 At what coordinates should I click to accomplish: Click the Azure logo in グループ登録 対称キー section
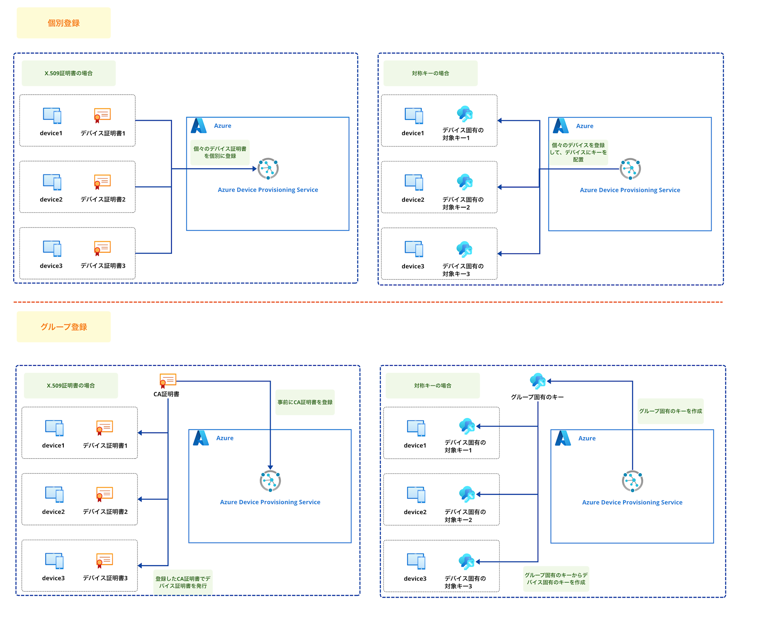click(563, 438)
